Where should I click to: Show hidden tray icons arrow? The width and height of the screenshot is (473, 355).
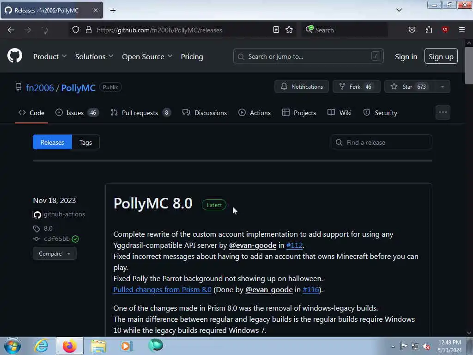tap(393, 346)
